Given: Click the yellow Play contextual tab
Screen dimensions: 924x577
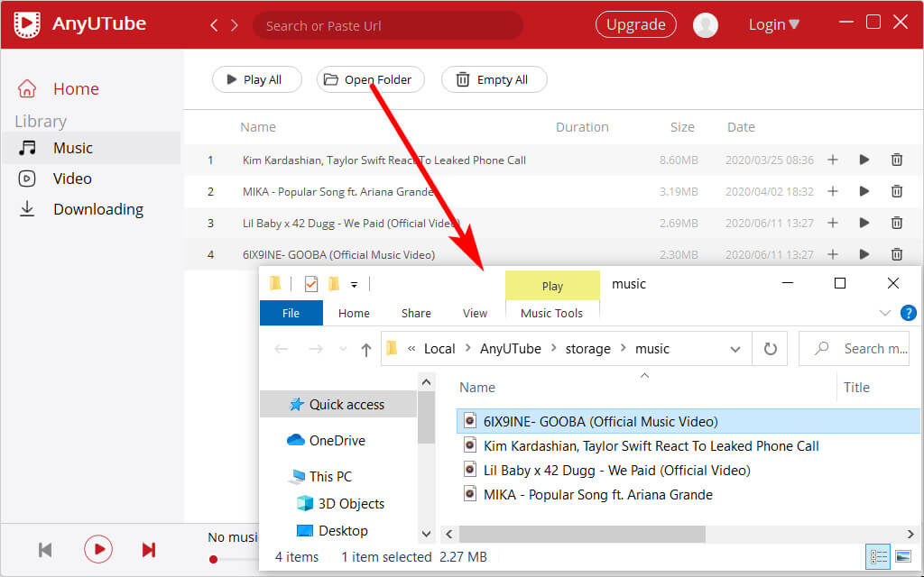Looking at the screenshot, I should (553, 286).
